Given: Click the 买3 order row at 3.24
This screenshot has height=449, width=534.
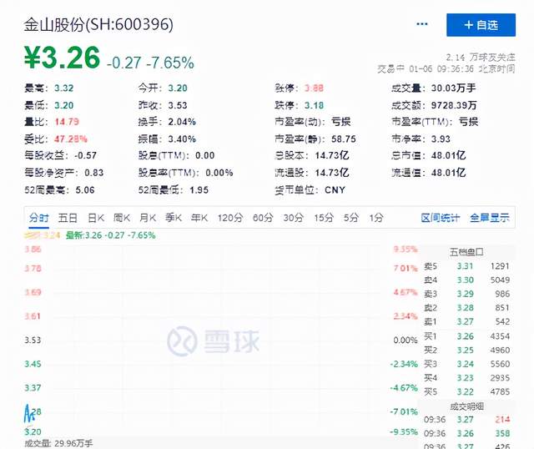Looking at the screenshot, I should [466, 364].
